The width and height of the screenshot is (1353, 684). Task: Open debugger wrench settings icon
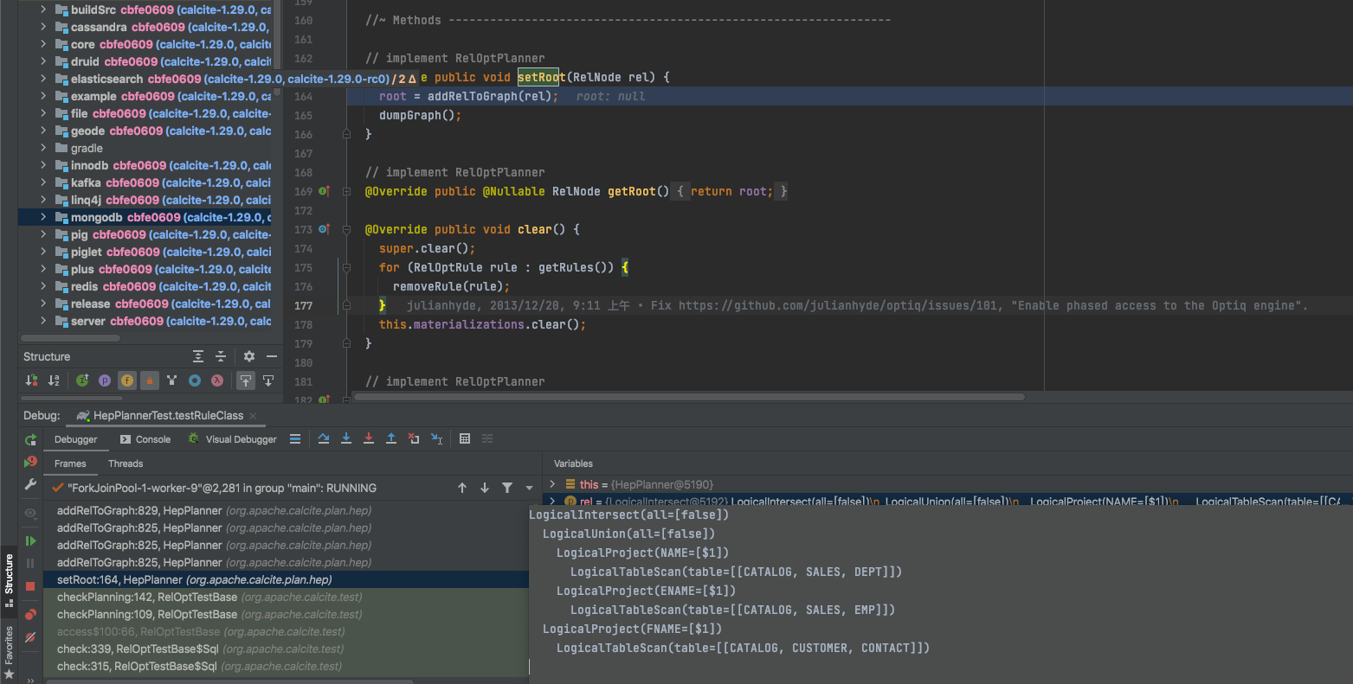pyautogui.click(x=30, y=485)
